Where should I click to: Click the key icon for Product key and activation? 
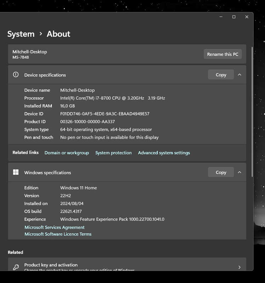point(16,267)
